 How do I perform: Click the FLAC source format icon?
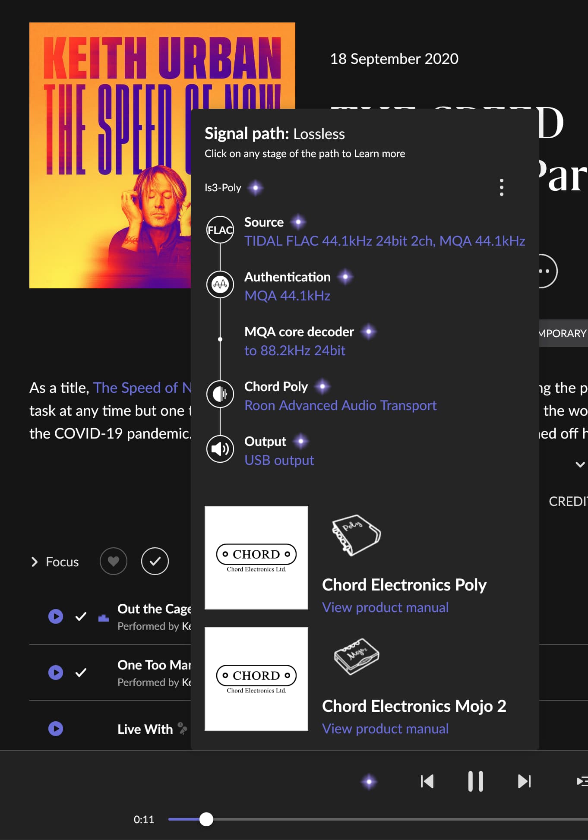point(220,230)
